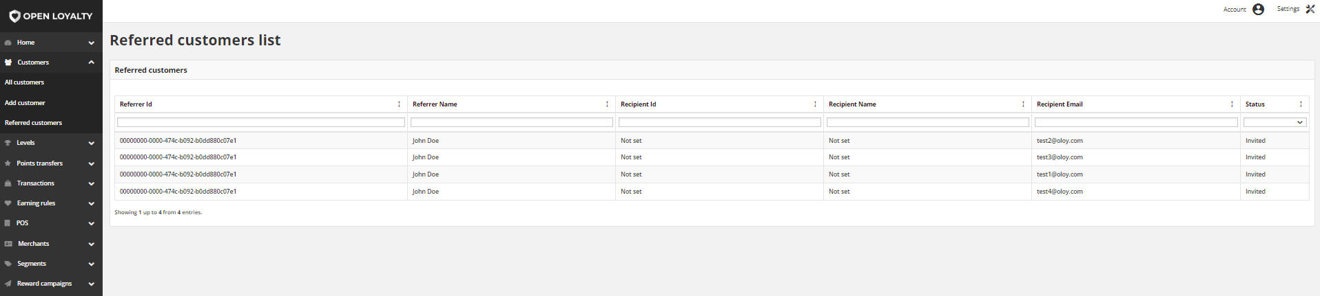Select email test1@oloy.com

click(1060, 174)
